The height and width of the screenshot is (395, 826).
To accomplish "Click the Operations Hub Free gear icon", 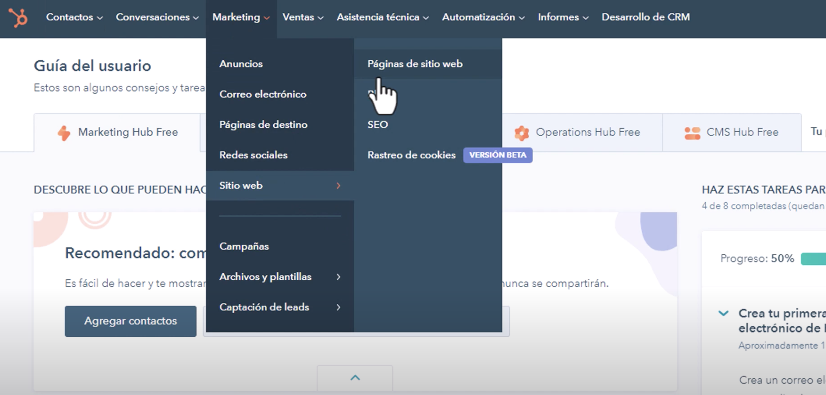I will (x=522, y=133).
